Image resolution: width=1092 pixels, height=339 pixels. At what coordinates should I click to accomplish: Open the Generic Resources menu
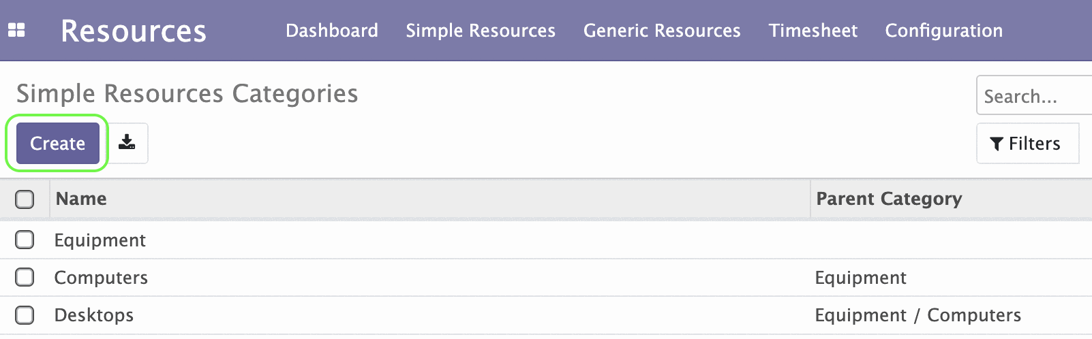661,31
